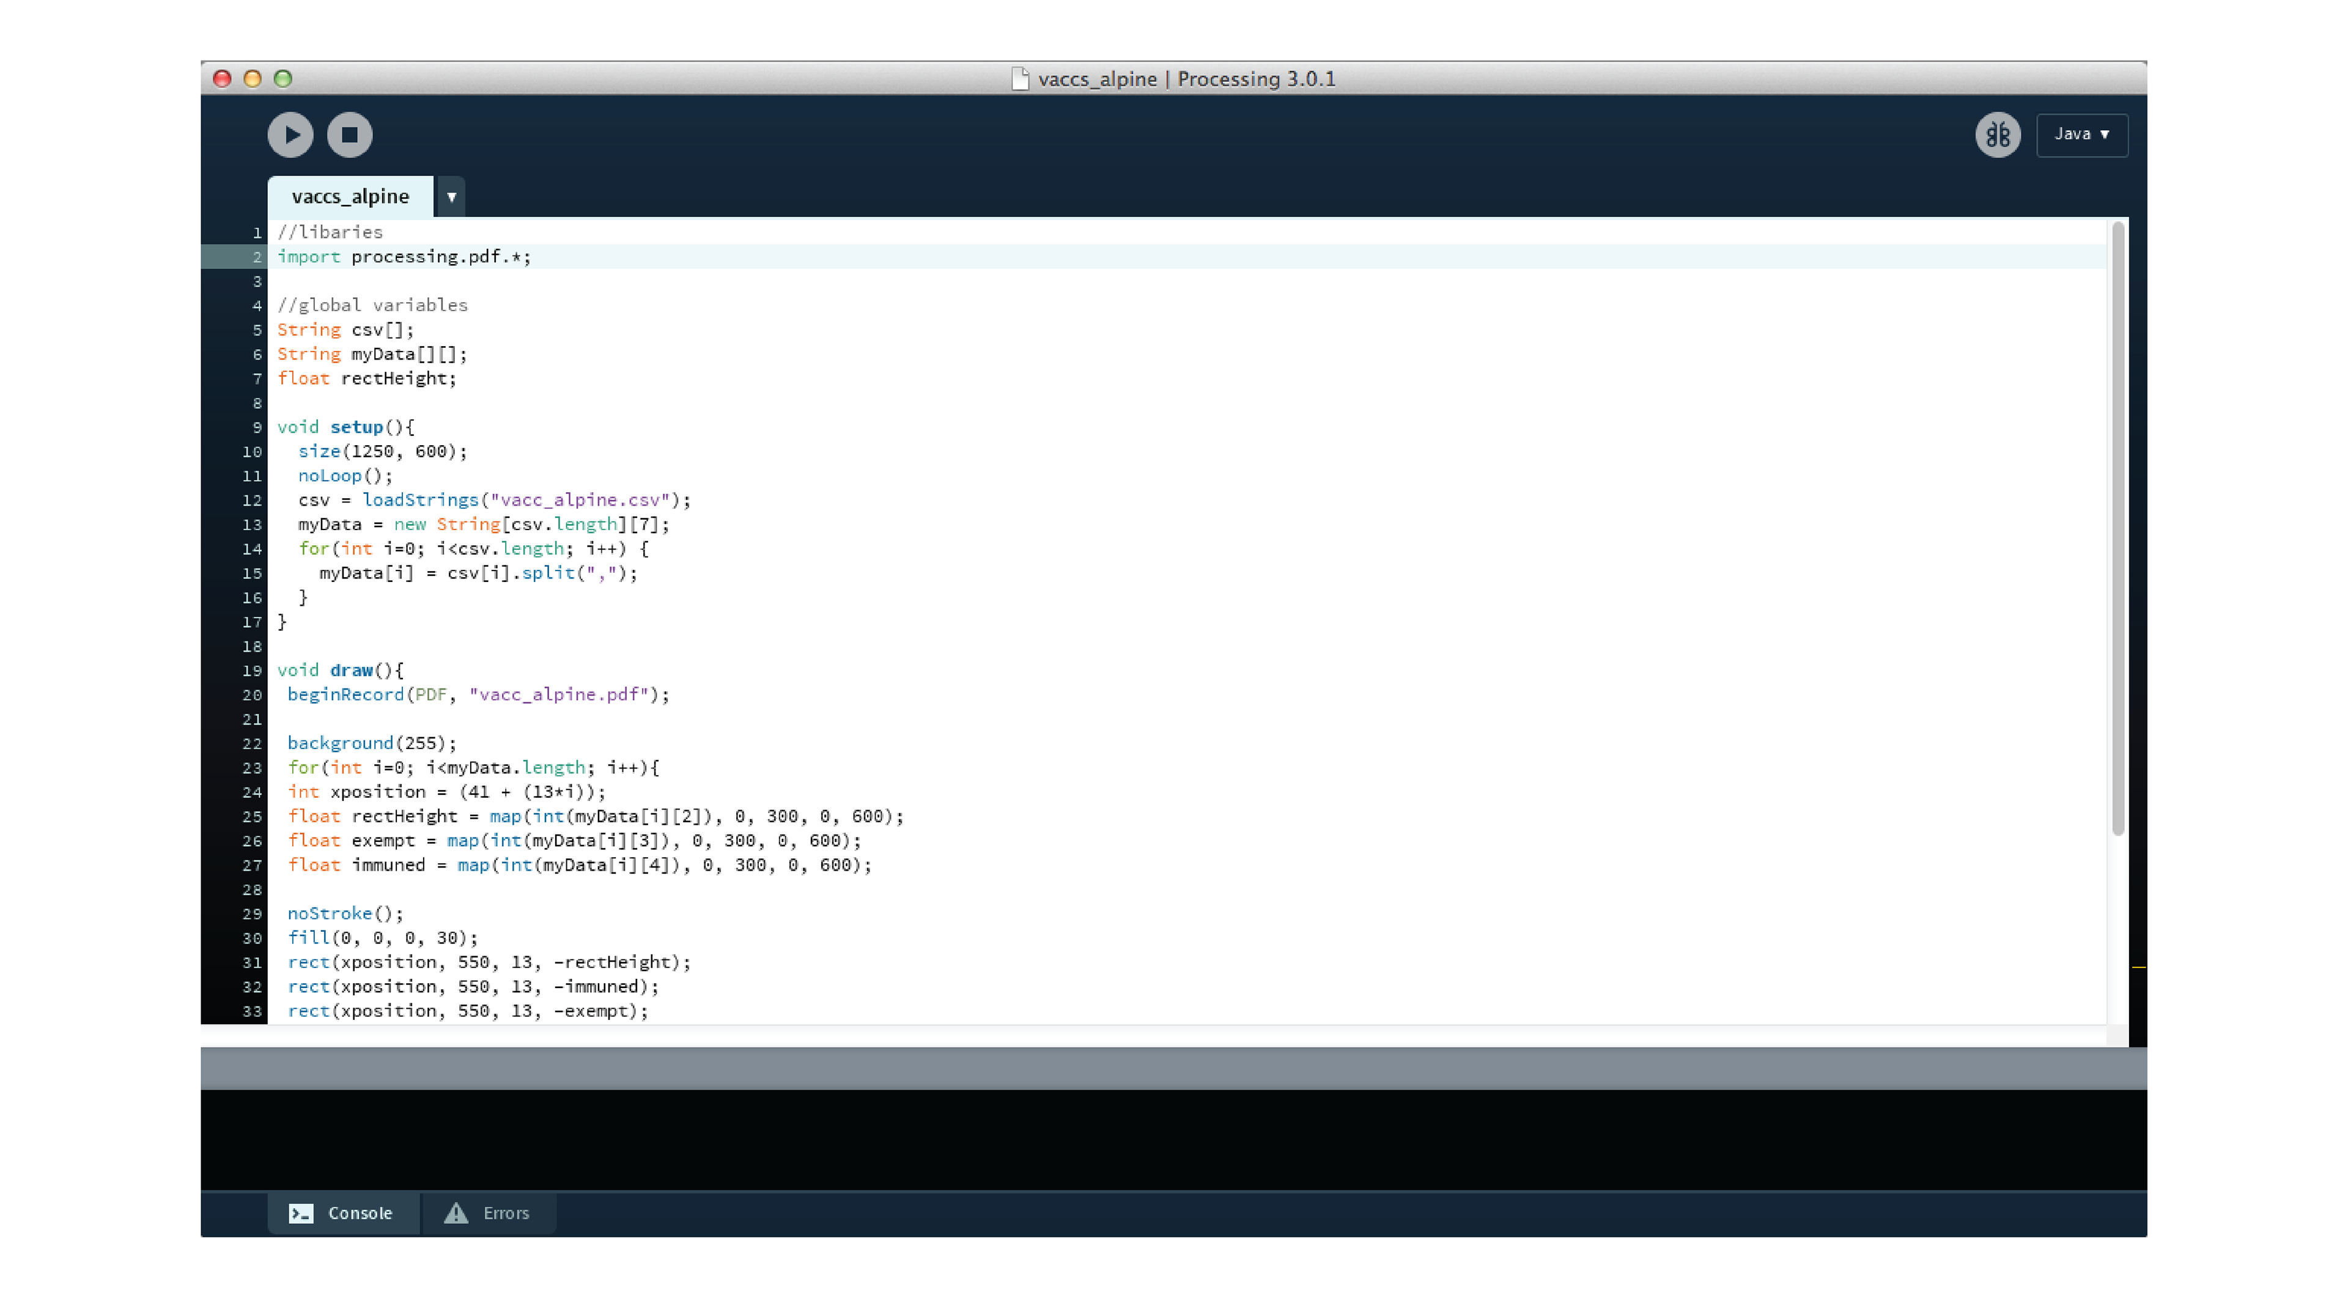The image size is (2348, 1298).
Task: Click the yellow warning marker in right margin
Action: (2138, 966)
